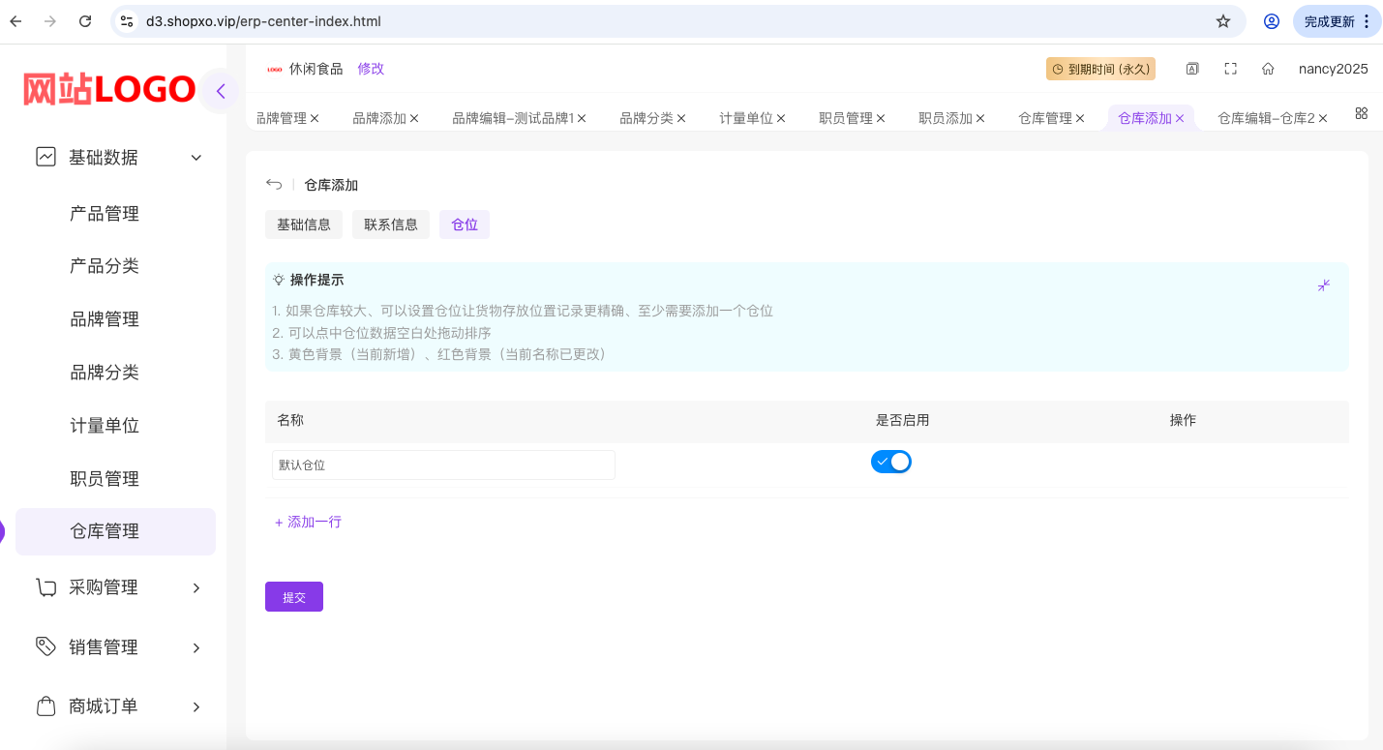Click the 商城订单 bag icon
The image size is (1383, 750).
click(x=45, y=706)
